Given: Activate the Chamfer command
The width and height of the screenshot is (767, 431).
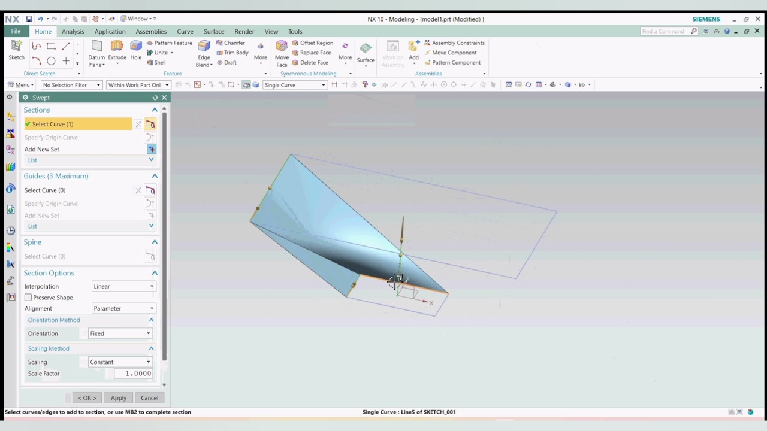Looking at the screenshot, I should point(230,43).
